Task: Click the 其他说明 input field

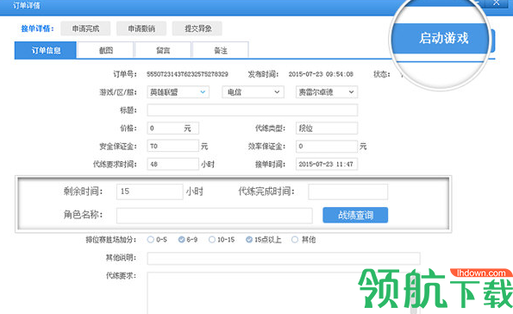Action: point(284,258)
